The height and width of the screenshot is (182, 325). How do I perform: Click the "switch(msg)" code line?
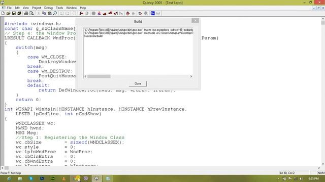31,48
